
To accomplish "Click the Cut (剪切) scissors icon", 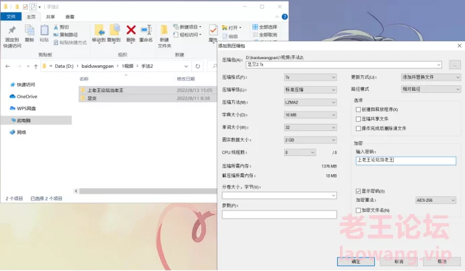I will [x=56, y=27].
